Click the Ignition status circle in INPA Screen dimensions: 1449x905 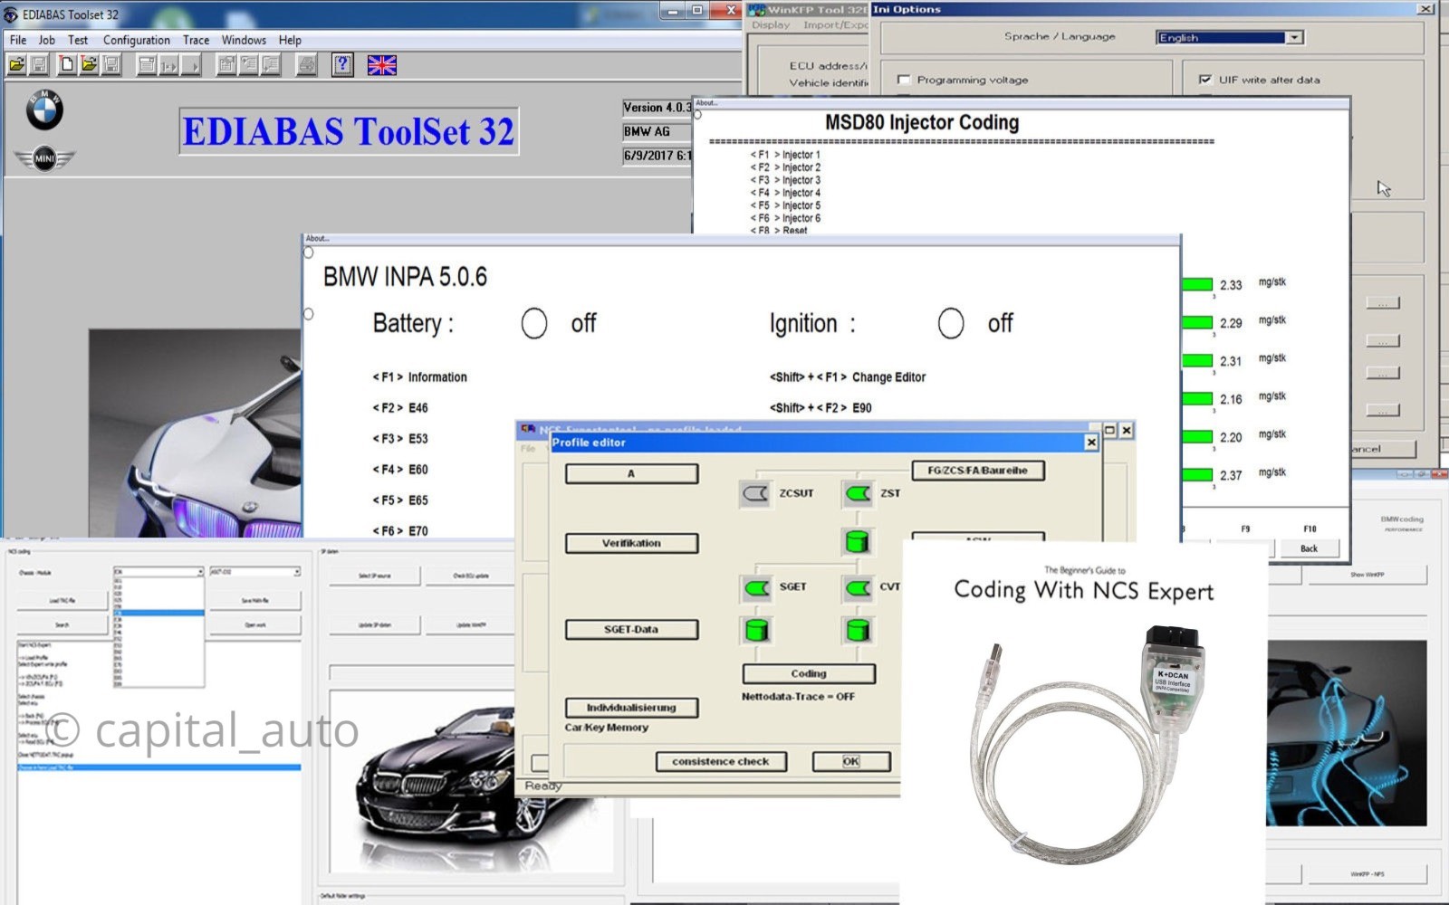pos(951,323)
